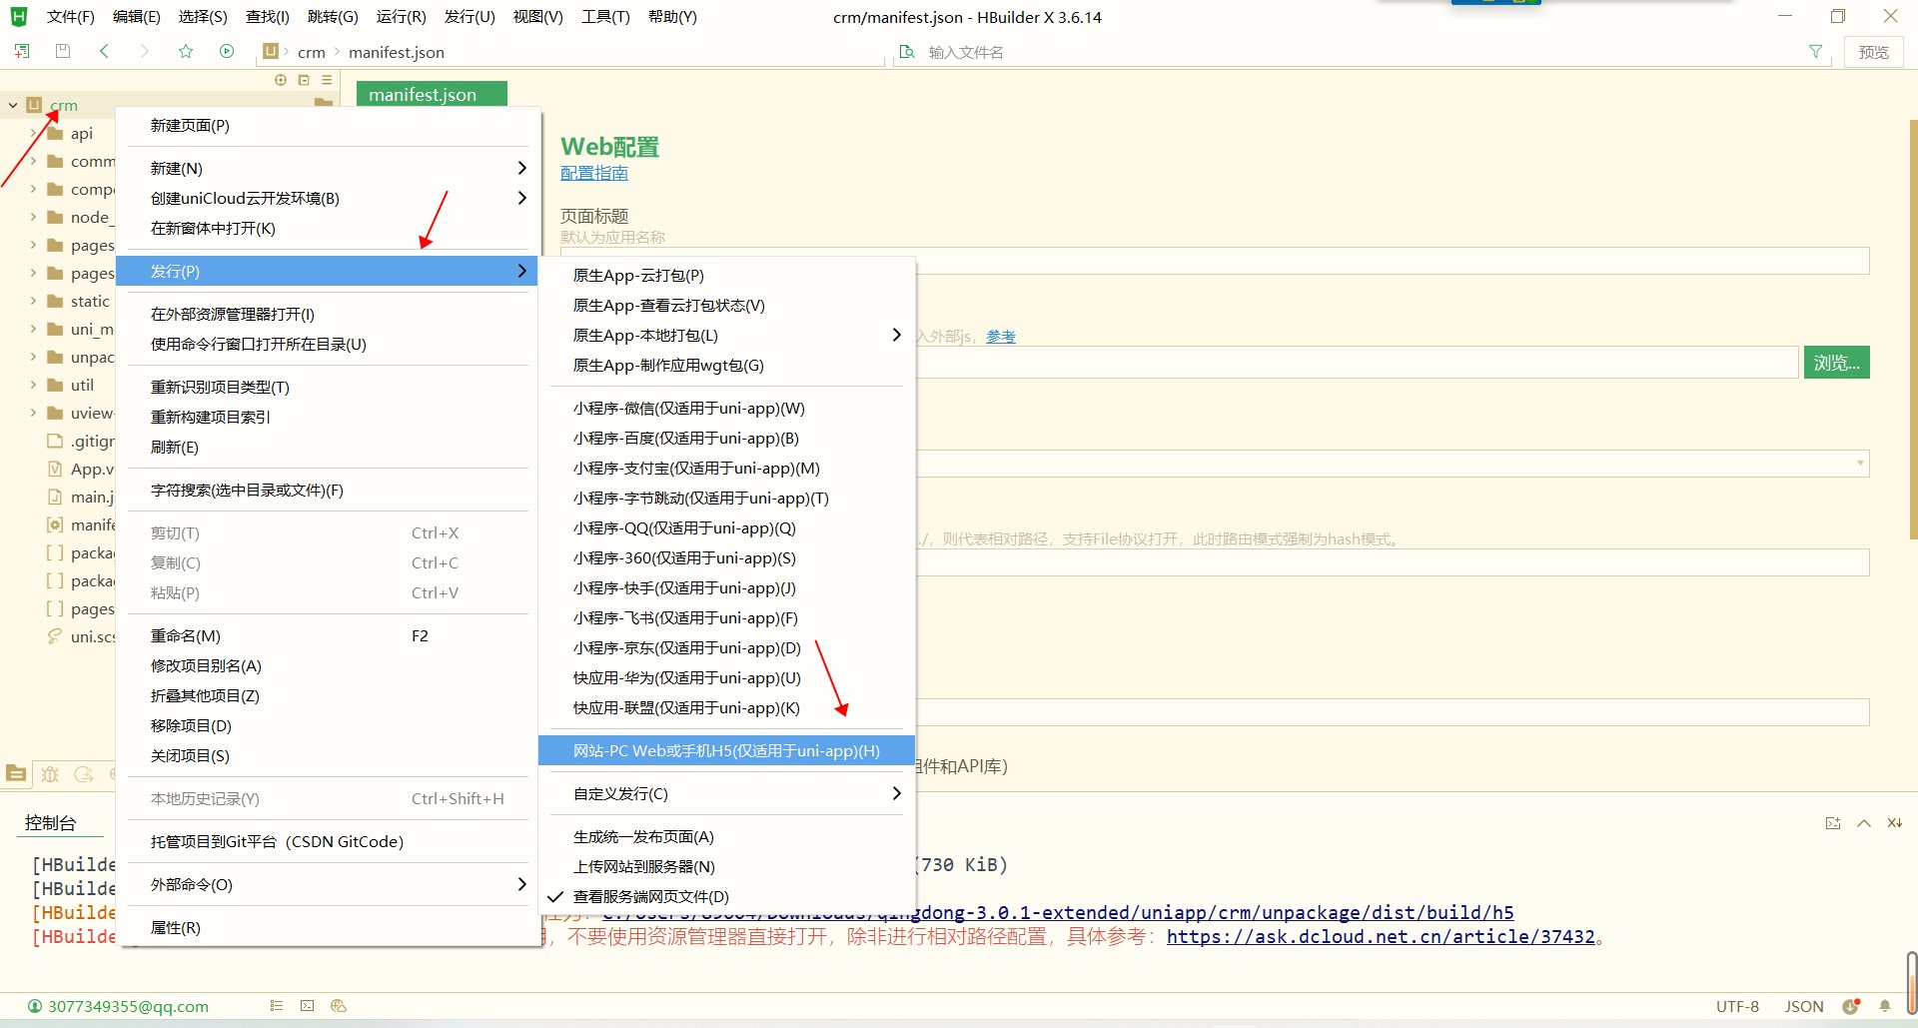Click the UTF-8 encoding in status bar
Screen dimensions: 1918x1028
click(x=1737, y=1006)
